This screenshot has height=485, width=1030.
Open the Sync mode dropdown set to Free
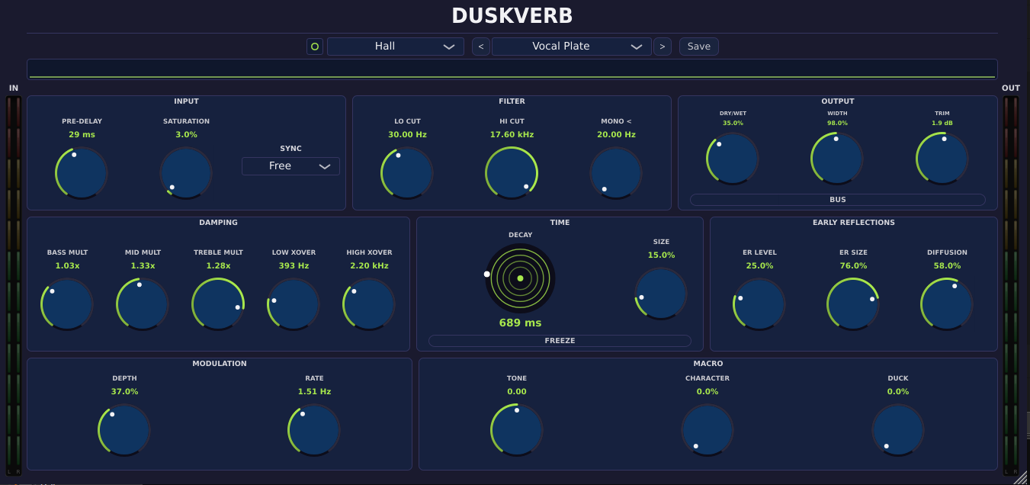(x=290, y=166)
